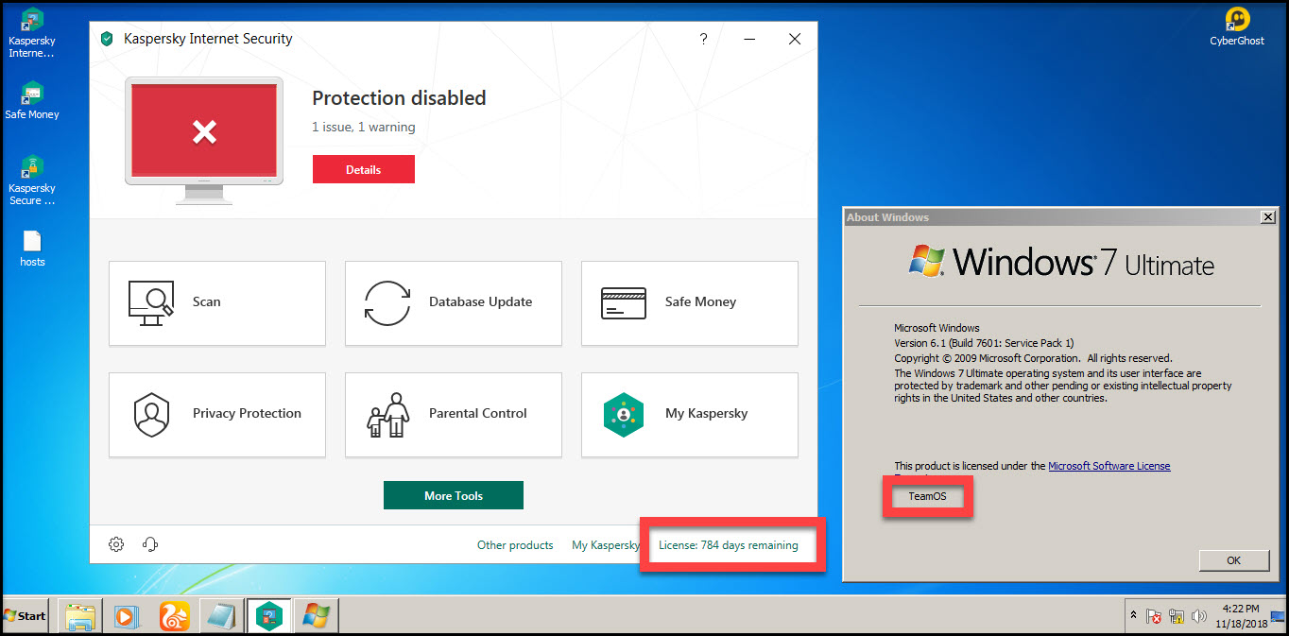The height and width of the screenshot is (636, 1289).
Task: Close the About Windows dialog
Action: click(1267, 217)
